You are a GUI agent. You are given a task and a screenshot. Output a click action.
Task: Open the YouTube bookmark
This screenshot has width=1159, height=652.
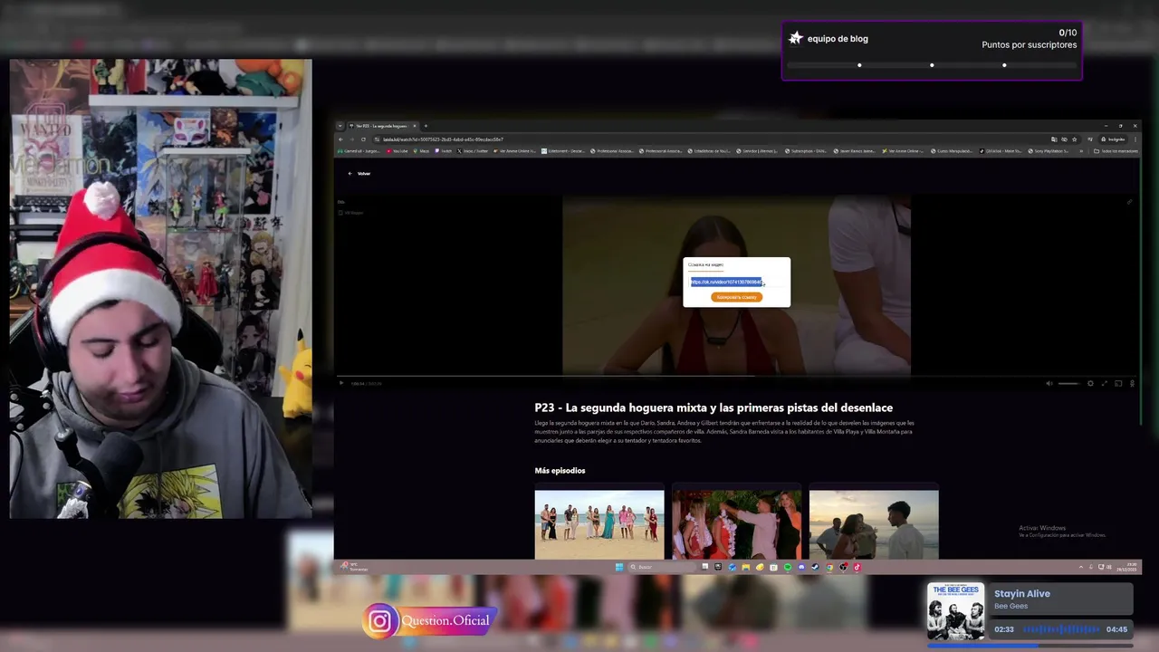click(x=398, y=151)
